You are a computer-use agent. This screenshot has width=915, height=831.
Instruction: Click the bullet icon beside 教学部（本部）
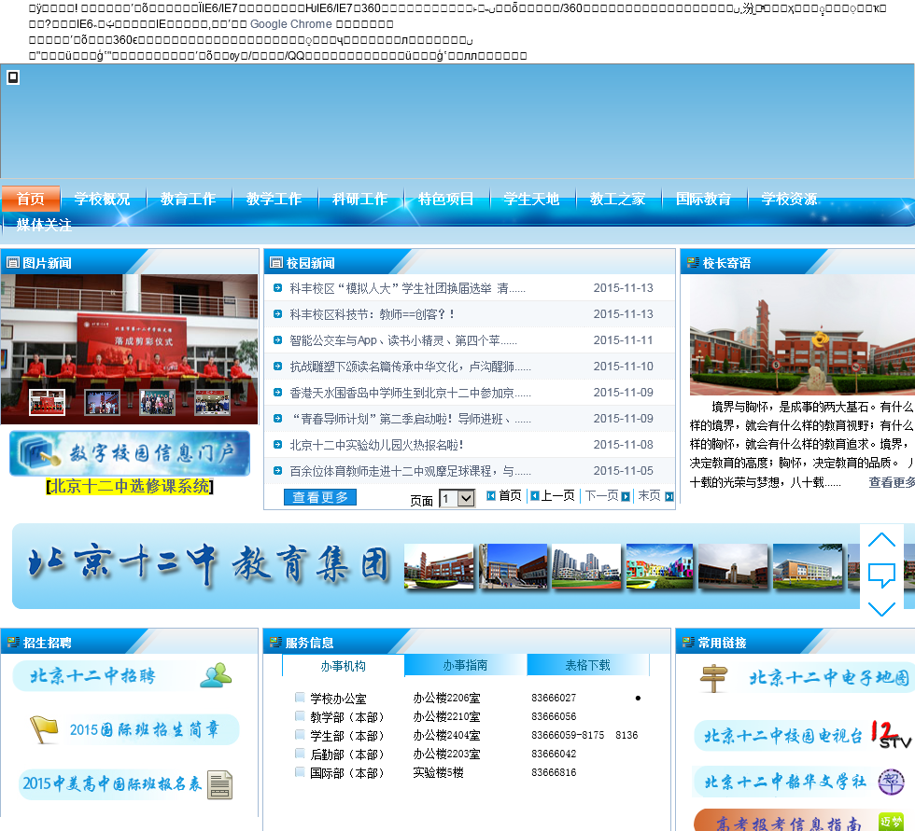300,715
